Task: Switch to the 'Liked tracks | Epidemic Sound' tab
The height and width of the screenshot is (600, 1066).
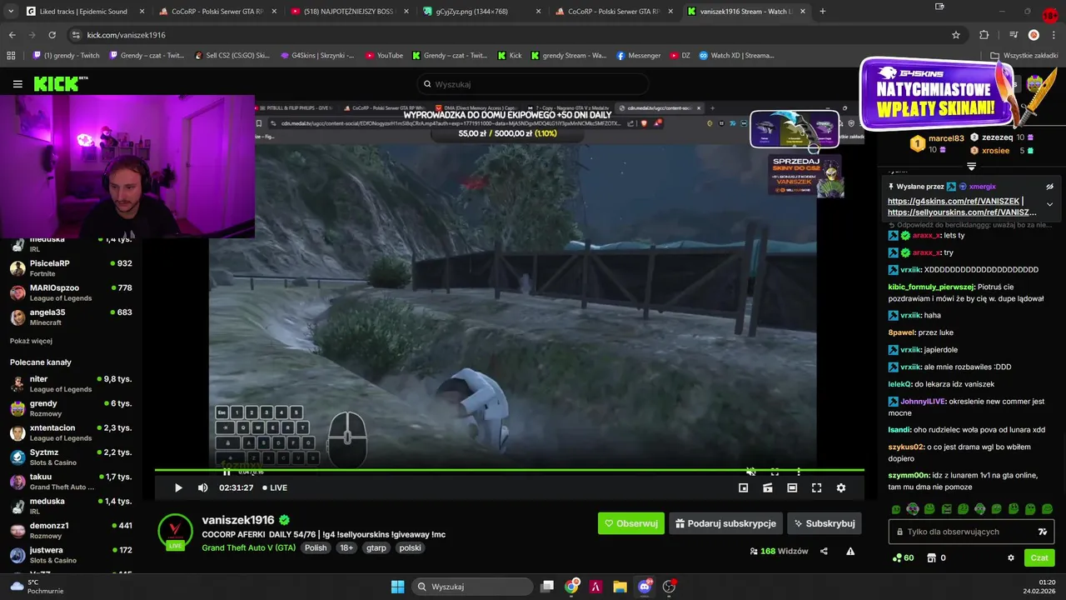Action: click(x=85, y=12)
